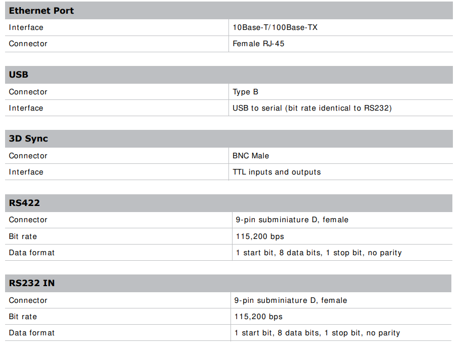Click the Interface label under Ethernet Port

point(26,27)
